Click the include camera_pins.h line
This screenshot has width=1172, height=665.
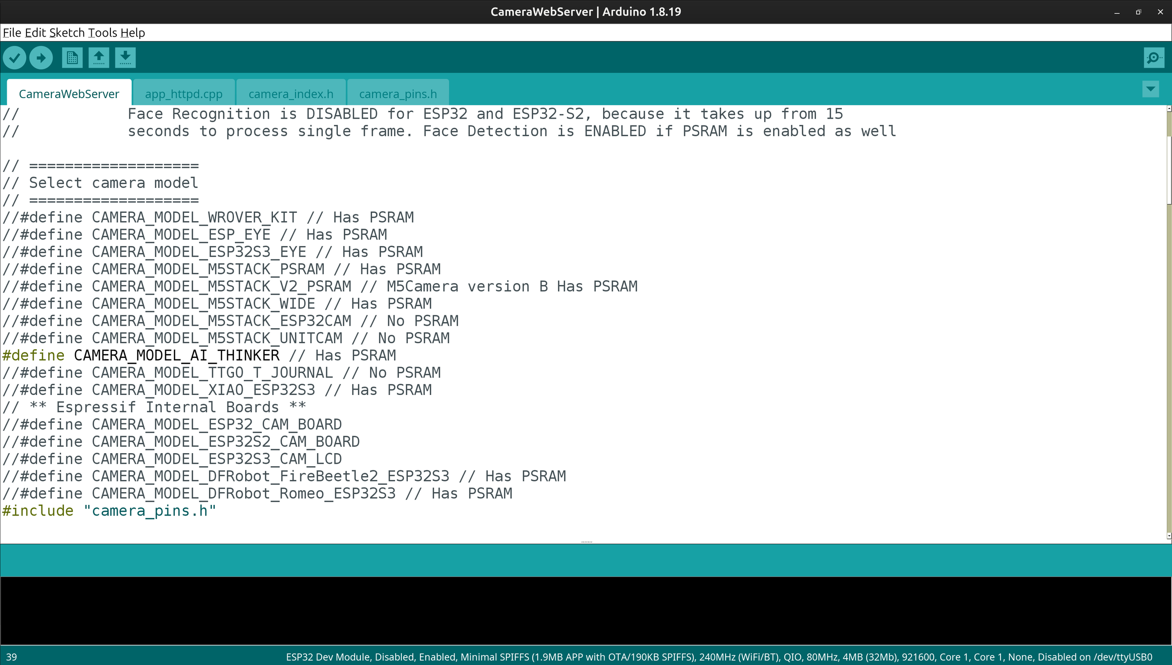pyautogui.click(x=108, y=510)
